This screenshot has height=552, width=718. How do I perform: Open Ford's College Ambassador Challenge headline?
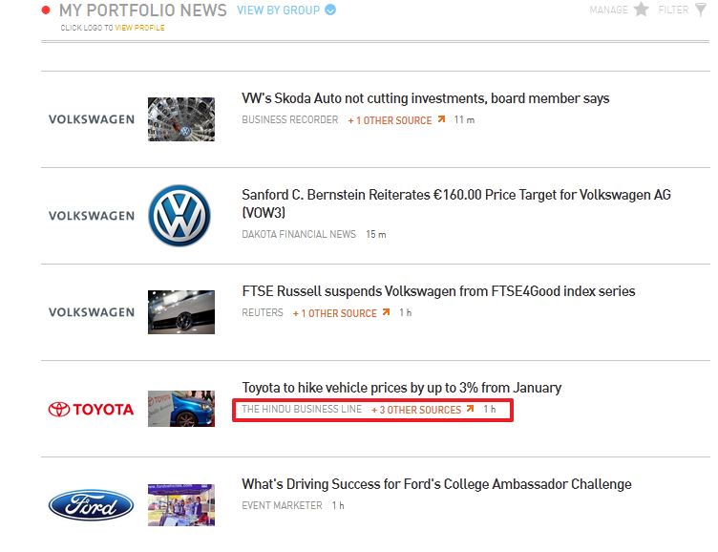[437, 484]
